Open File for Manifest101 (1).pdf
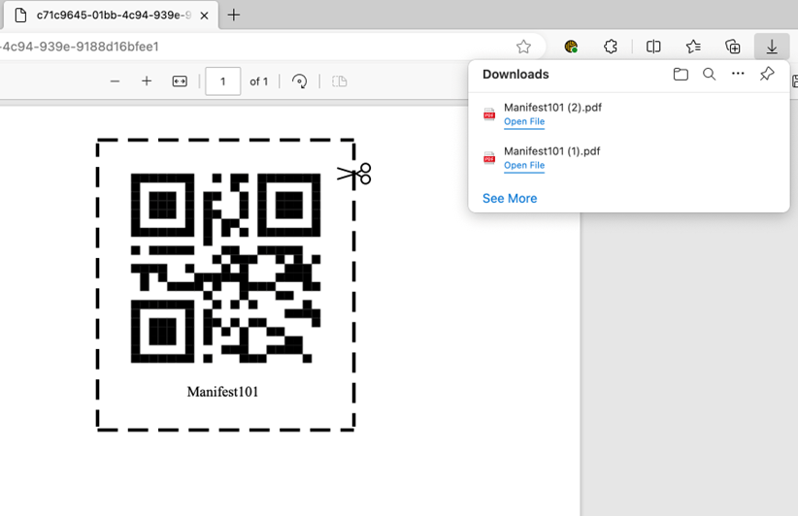This screenshot has width=798, height=516. click(524, 165)
